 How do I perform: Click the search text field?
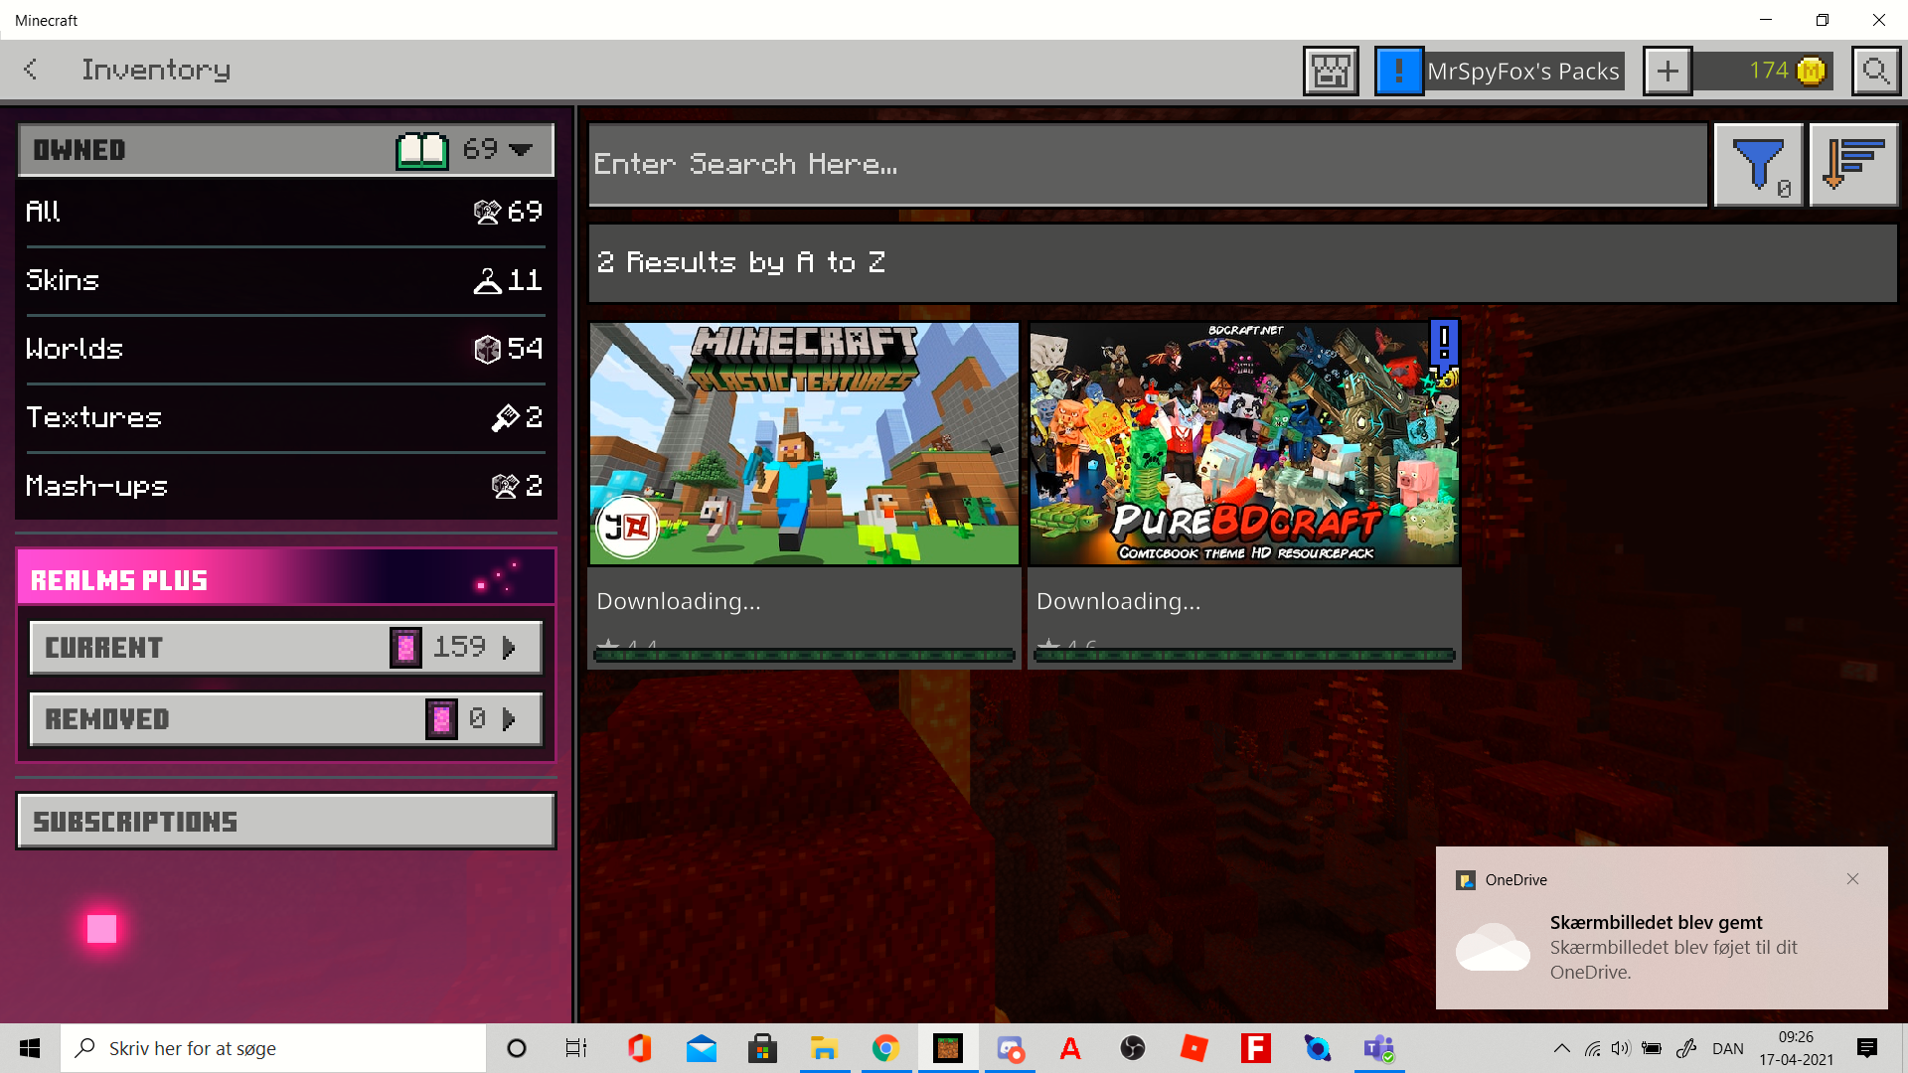pos(1147,165)
